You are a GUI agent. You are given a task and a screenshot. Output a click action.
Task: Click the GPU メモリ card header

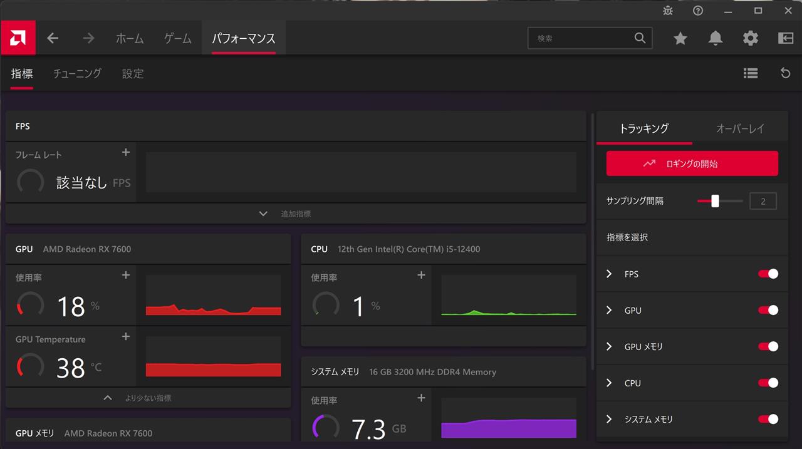(148, 433)
